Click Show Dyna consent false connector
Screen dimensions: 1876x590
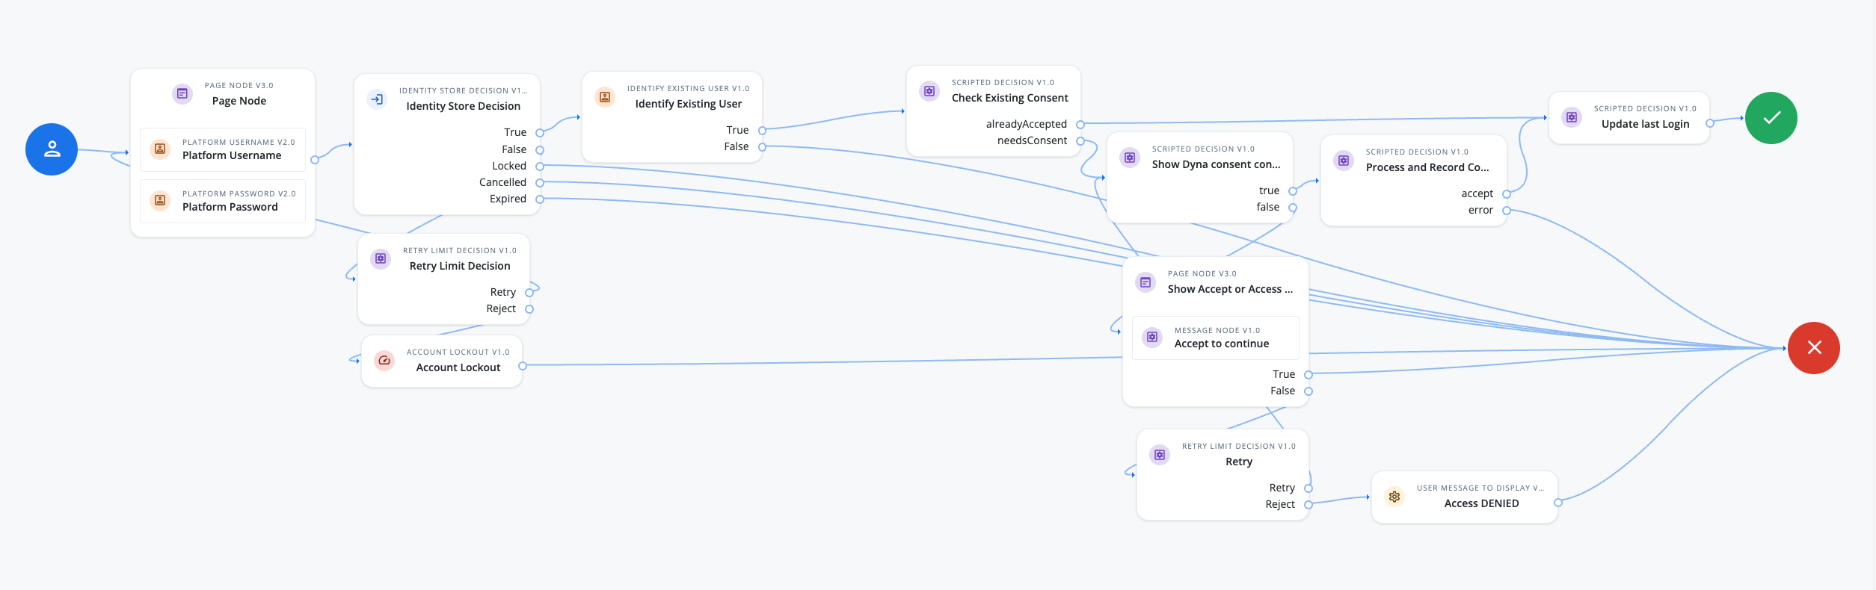[1293, 208]
